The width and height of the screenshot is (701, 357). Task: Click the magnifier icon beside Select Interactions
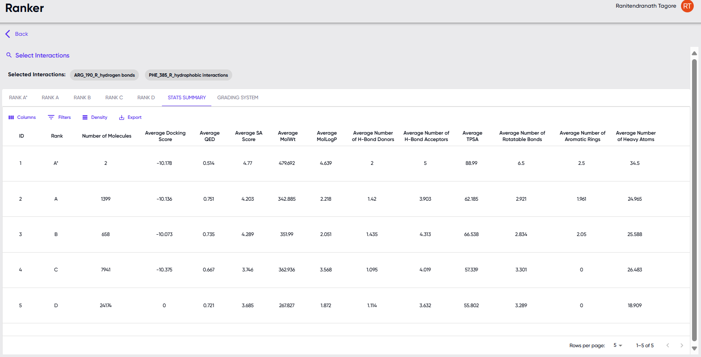point(9,55)
